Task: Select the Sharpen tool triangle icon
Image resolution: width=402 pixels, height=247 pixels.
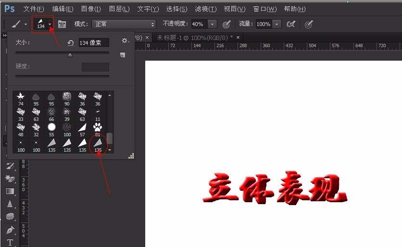Action: tap(10, 204)
